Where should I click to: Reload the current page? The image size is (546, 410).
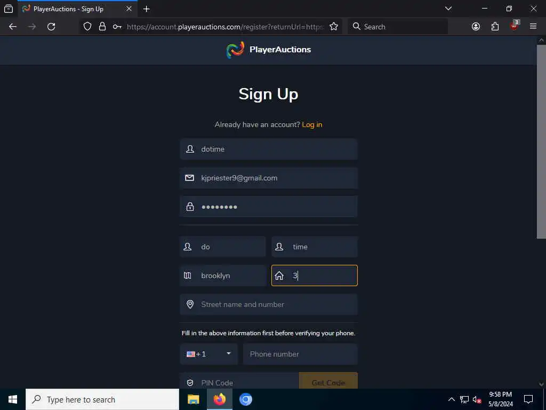[51, 27]
